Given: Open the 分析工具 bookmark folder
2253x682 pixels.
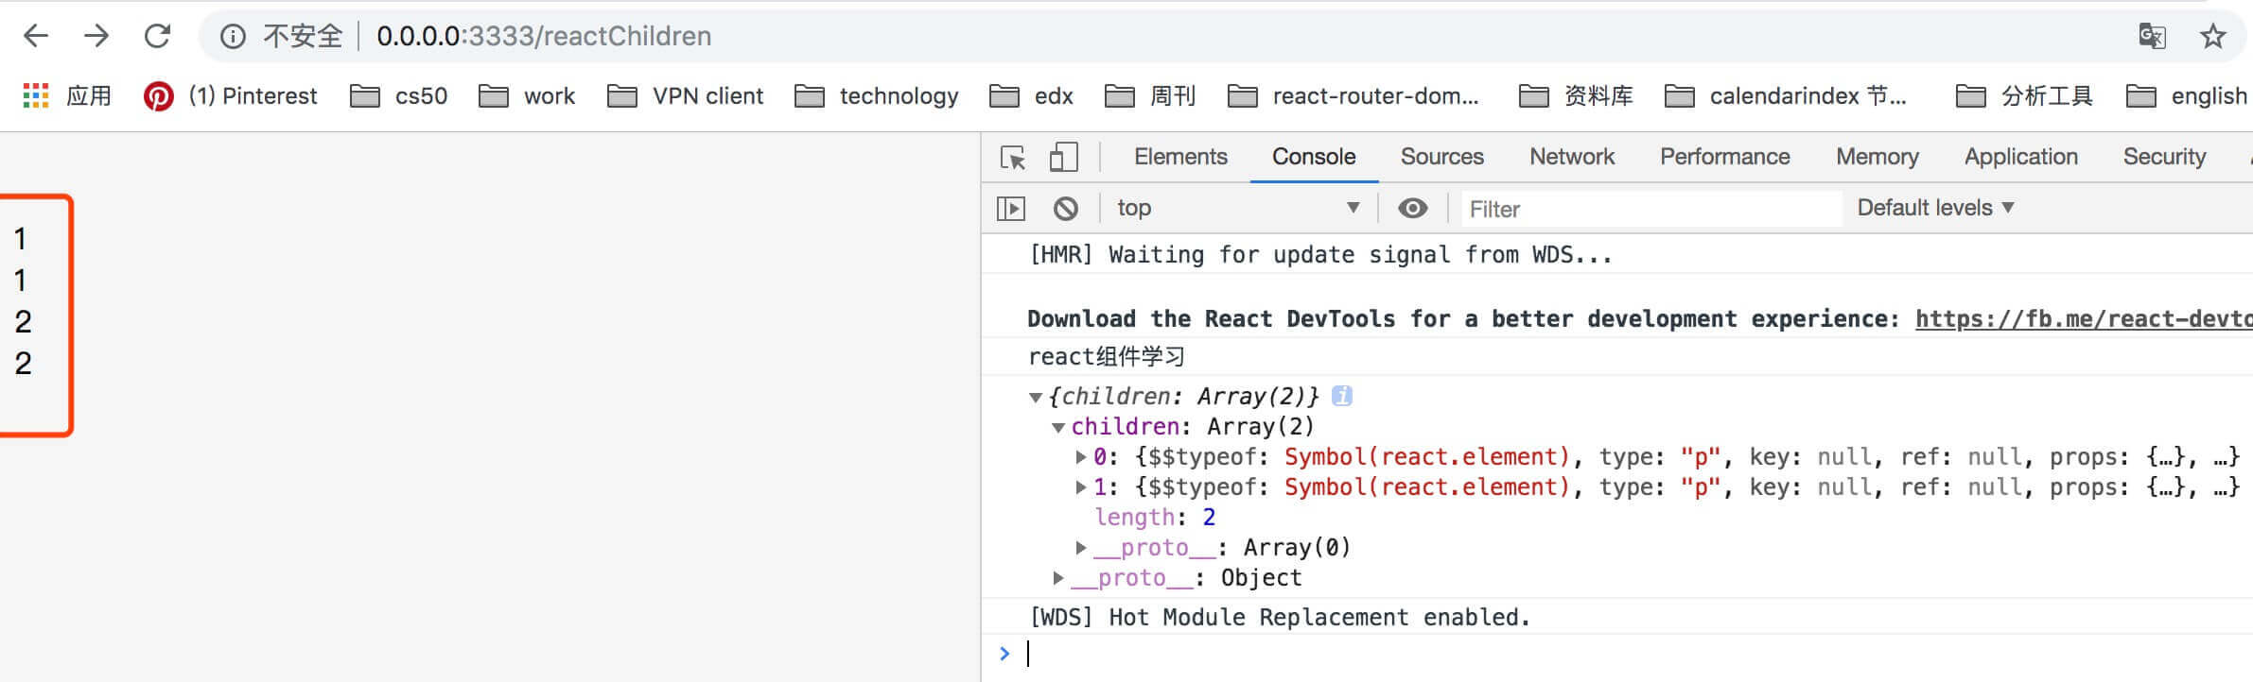Looking at the screenshot, I should point(2024,95).
